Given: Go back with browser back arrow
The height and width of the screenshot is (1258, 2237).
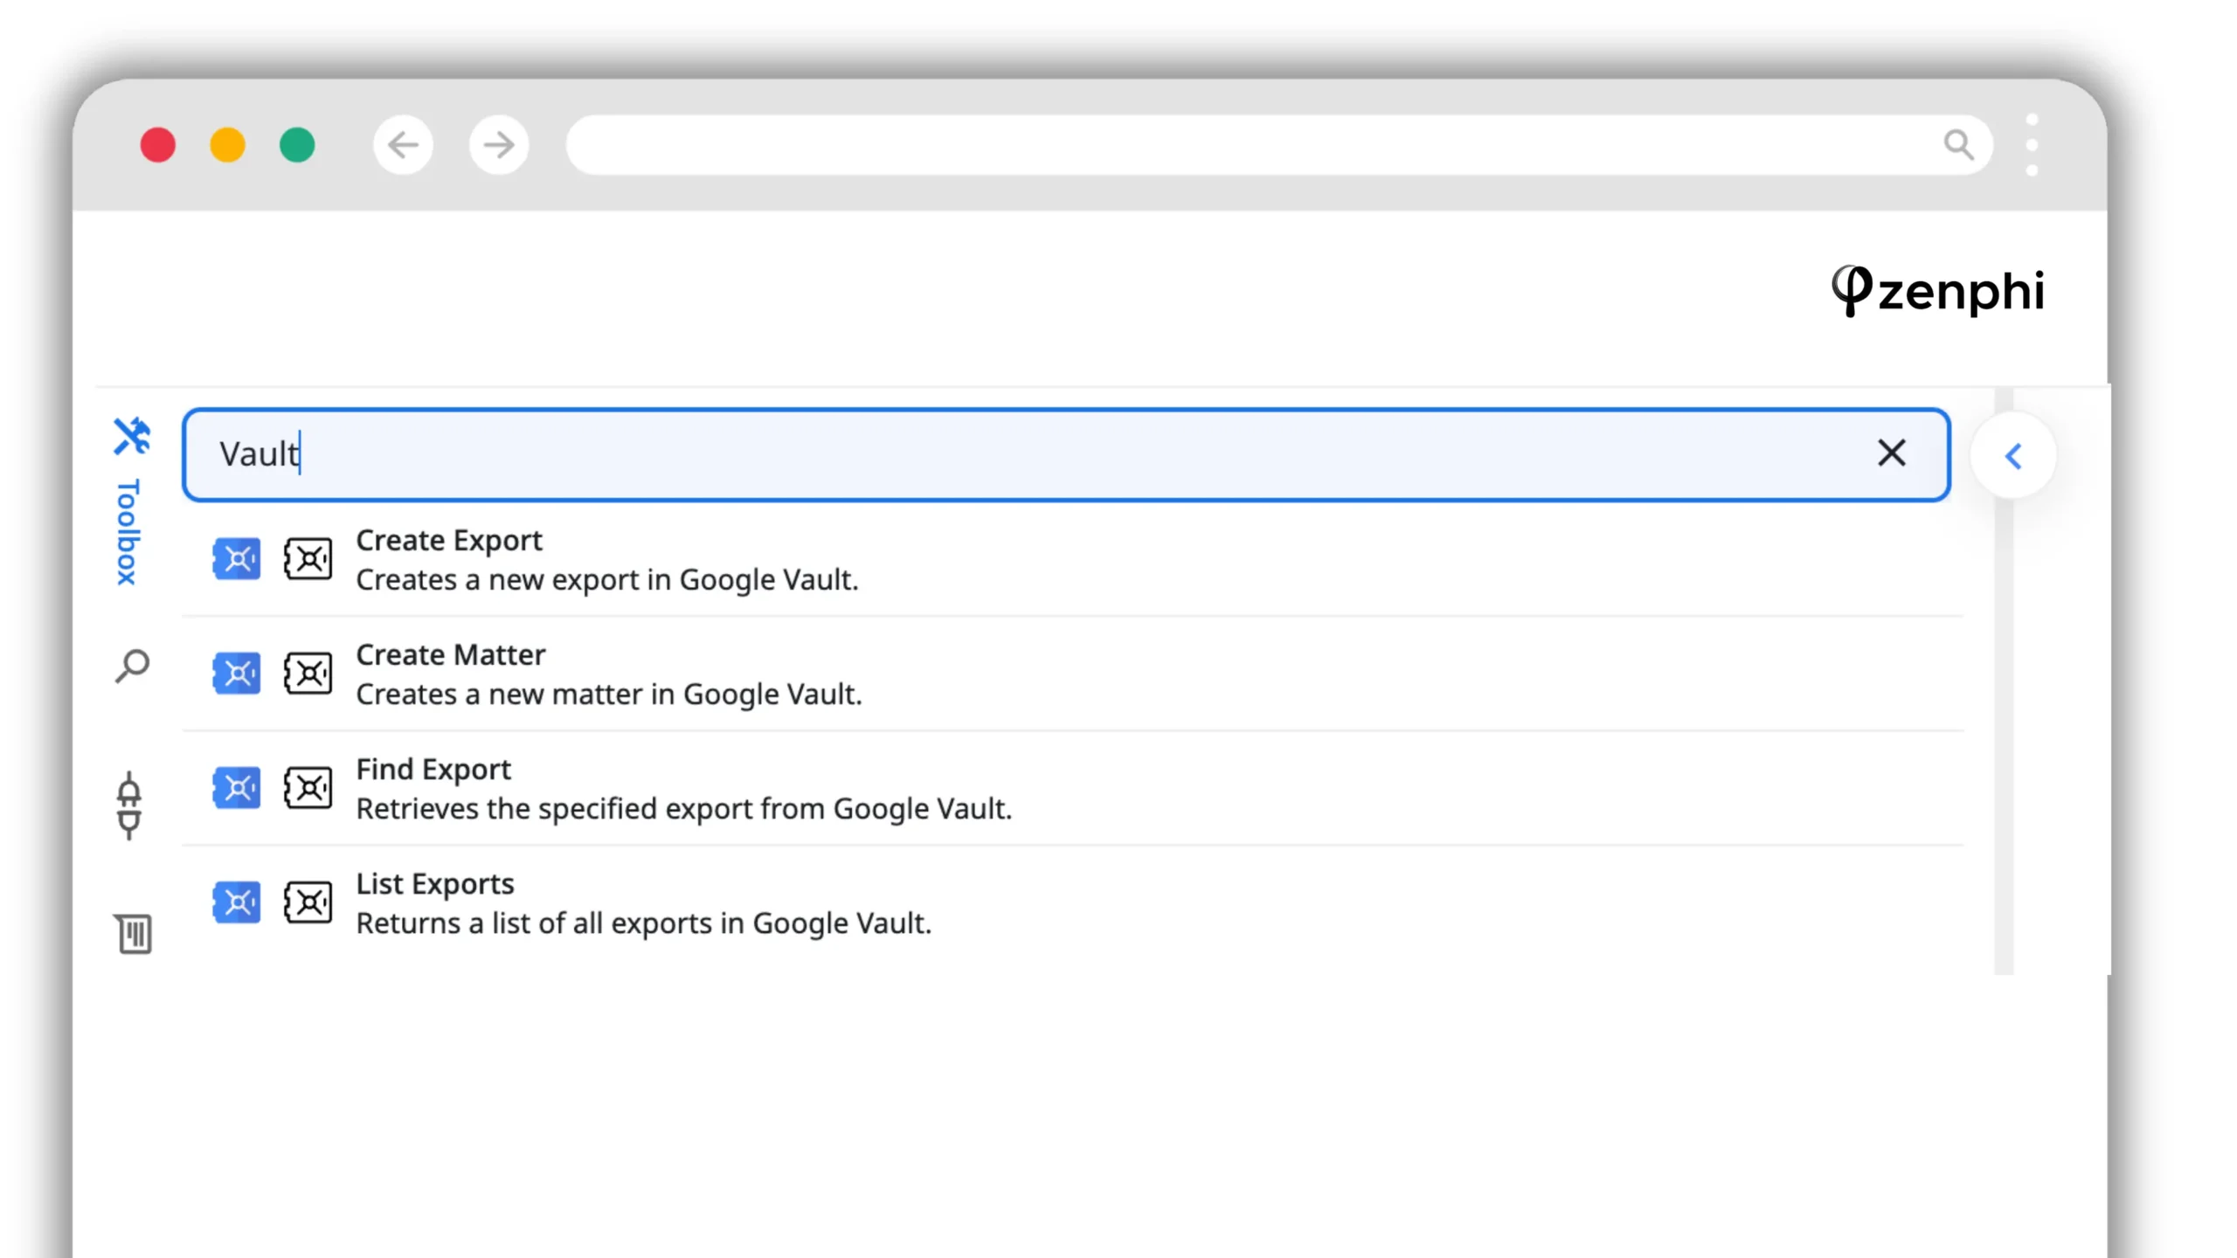Looking at the screenshot, I should coord(403,145).
